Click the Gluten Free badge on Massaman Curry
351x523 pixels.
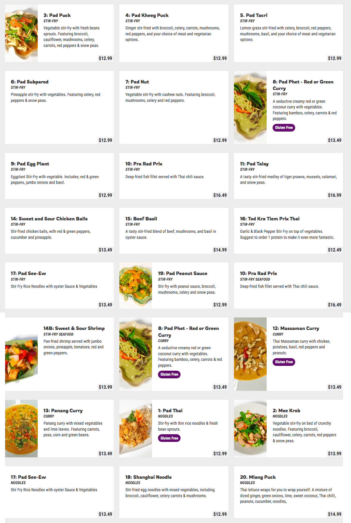284,362
